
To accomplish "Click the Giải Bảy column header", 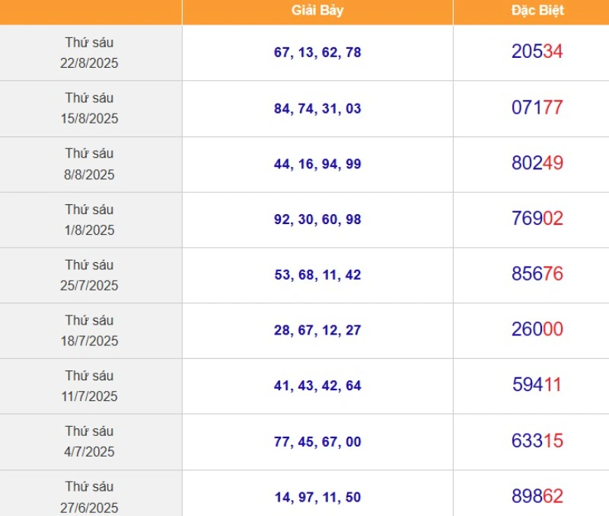I will pyautogui.click(x=317, y=11).
